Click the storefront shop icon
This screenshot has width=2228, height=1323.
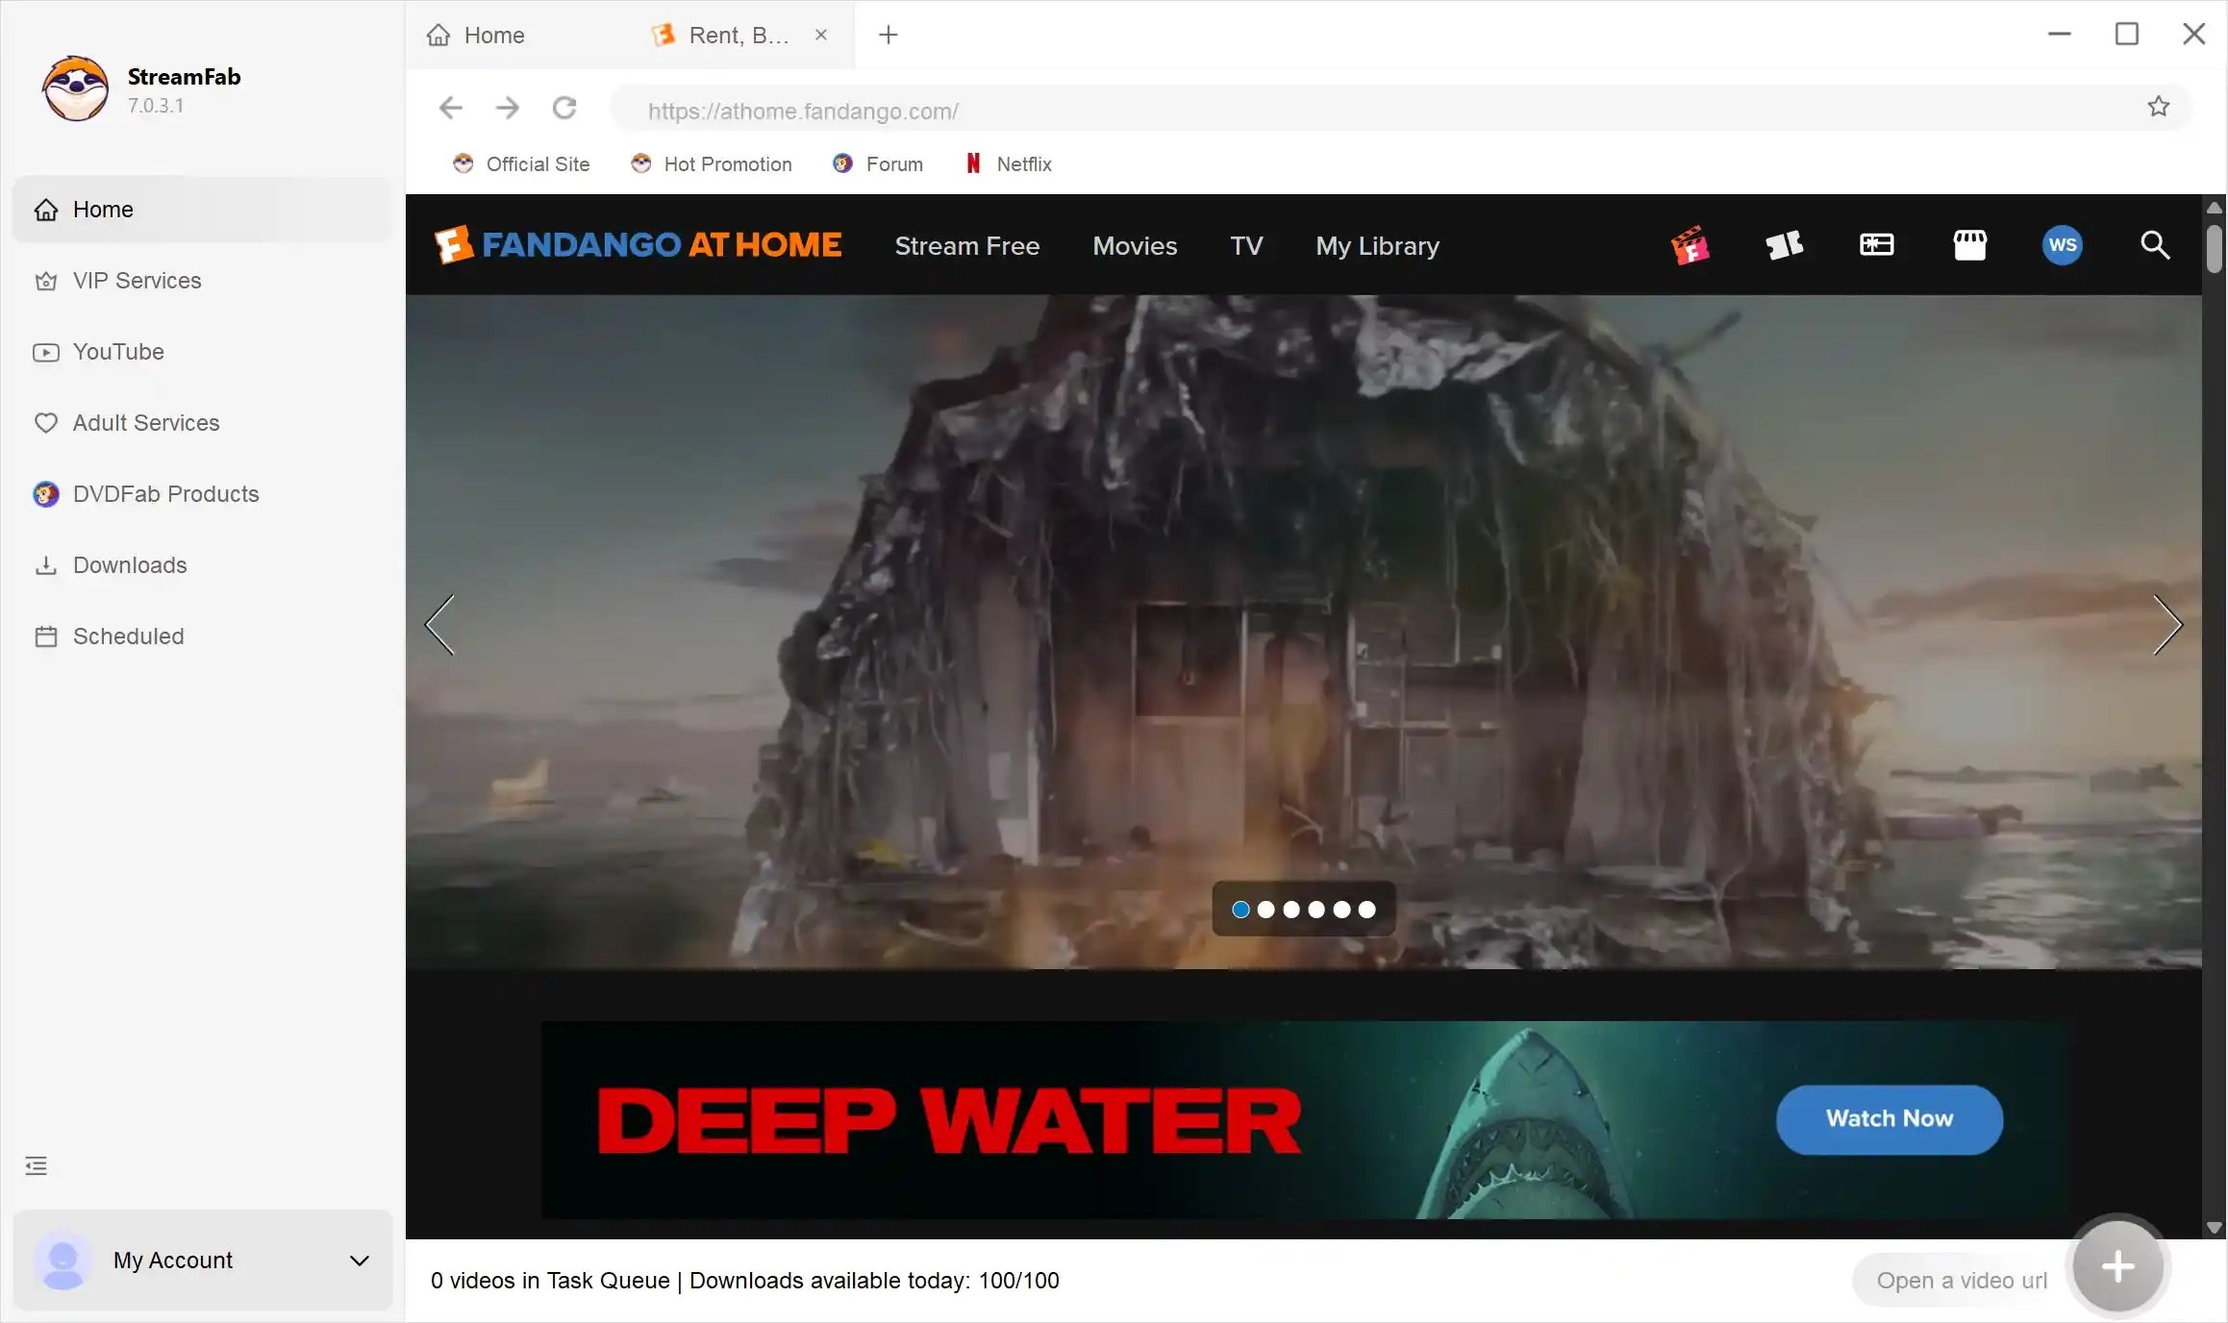pos(1969,245)
